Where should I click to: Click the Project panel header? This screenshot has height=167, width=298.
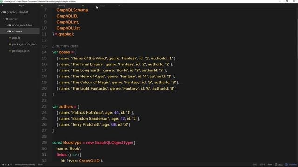tap(21, 6)
